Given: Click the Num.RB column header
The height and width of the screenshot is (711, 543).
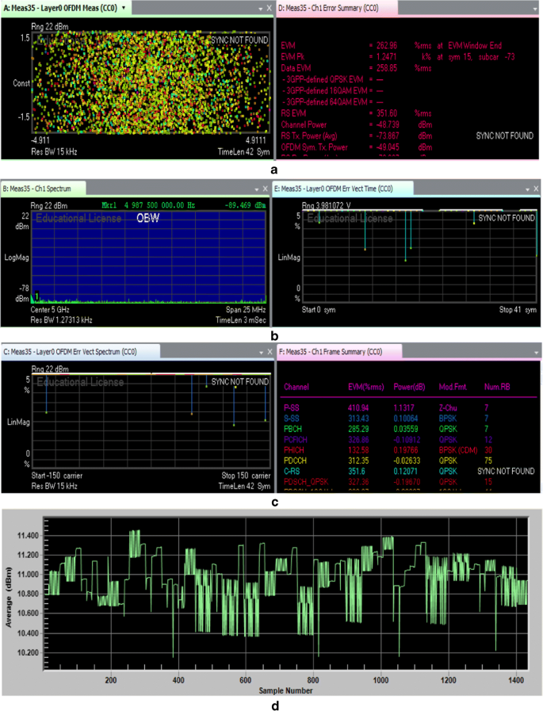Looking at the screenshot, I should tap(497, 388).
